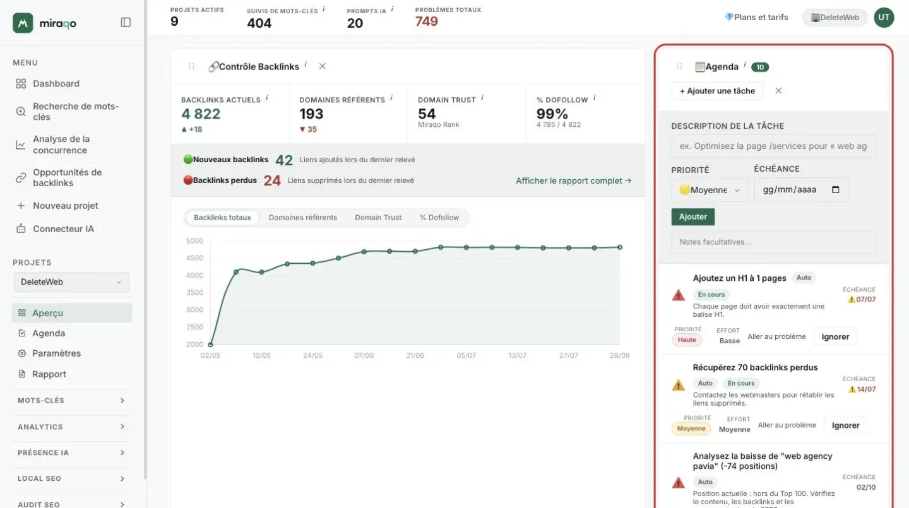Screen dimensions: 909x508
Task: Open the calendar picker in Échéance field
Action: point(836,190)
